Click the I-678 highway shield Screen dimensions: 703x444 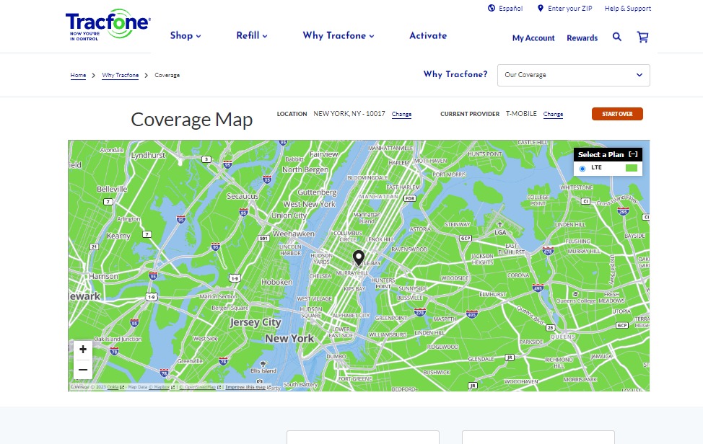pyautogui.click(x=548, y=251)
